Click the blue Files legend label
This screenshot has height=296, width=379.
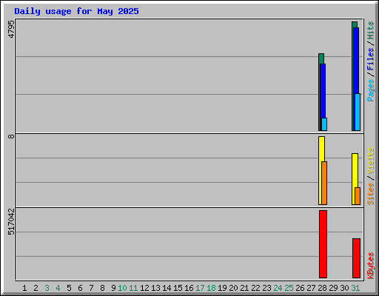[x=370, y=58]
